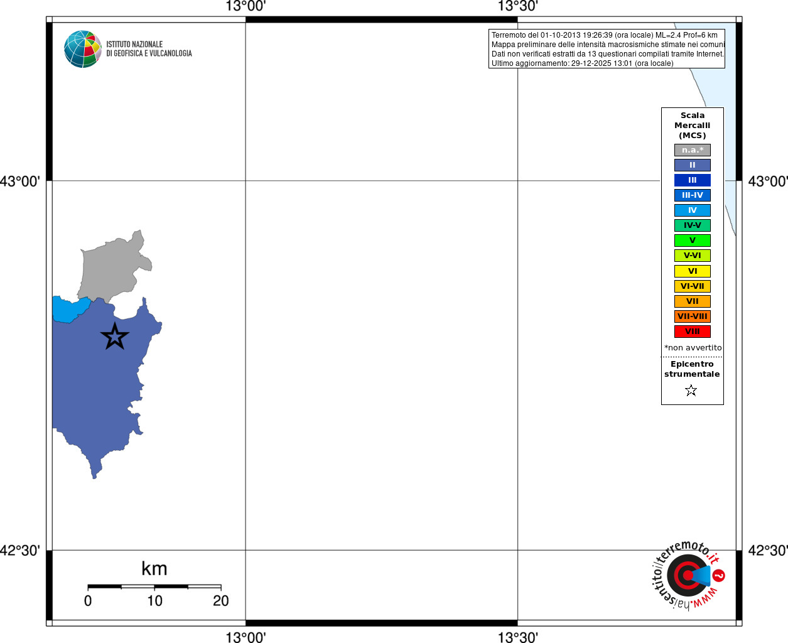788x643 pixels.
Task: Select the VII-VIII legend swatch
Action: pos(693,316)
